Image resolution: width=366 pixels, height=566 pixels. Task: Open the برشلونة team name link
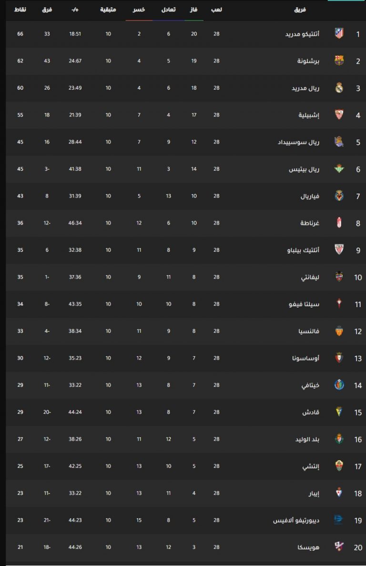tap(308, 61)
